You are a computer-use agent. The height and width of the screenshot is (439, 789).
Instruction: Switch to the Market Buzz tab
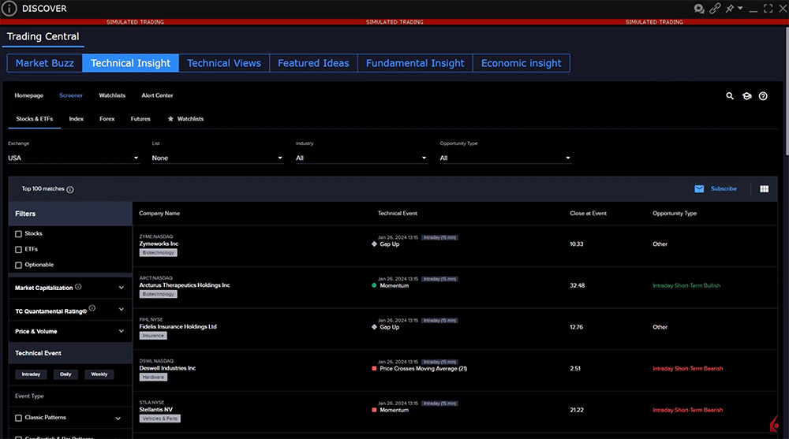[45, 63]
